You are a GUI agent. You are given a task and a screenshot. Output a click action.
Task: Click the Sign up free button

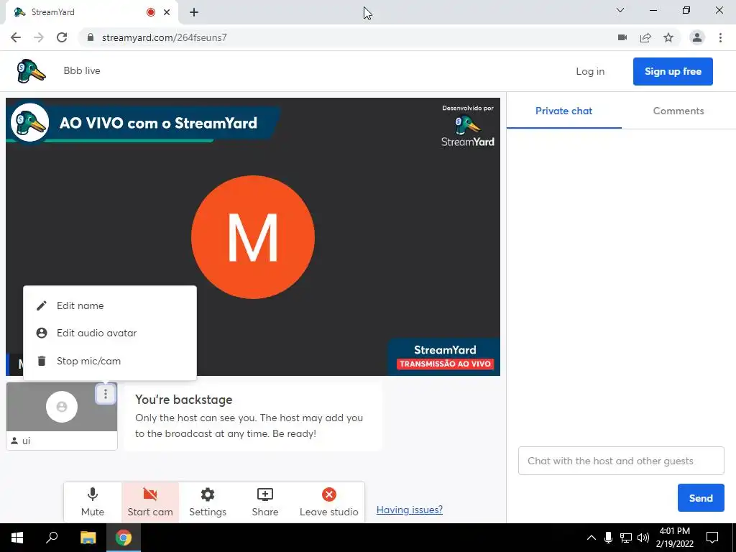(x=673, y=71)
